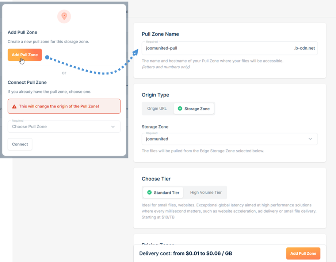This screenshot has width=336, height=262.
Task: Click the origin change warning banner
Action: (x=64, y=106)
